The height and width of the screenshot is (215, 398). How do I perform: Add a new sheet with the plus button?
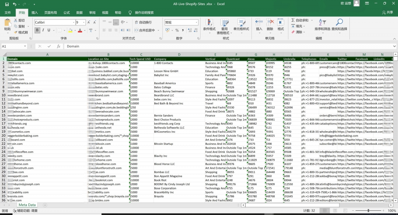pyautogui.click(x=45, y=205)
